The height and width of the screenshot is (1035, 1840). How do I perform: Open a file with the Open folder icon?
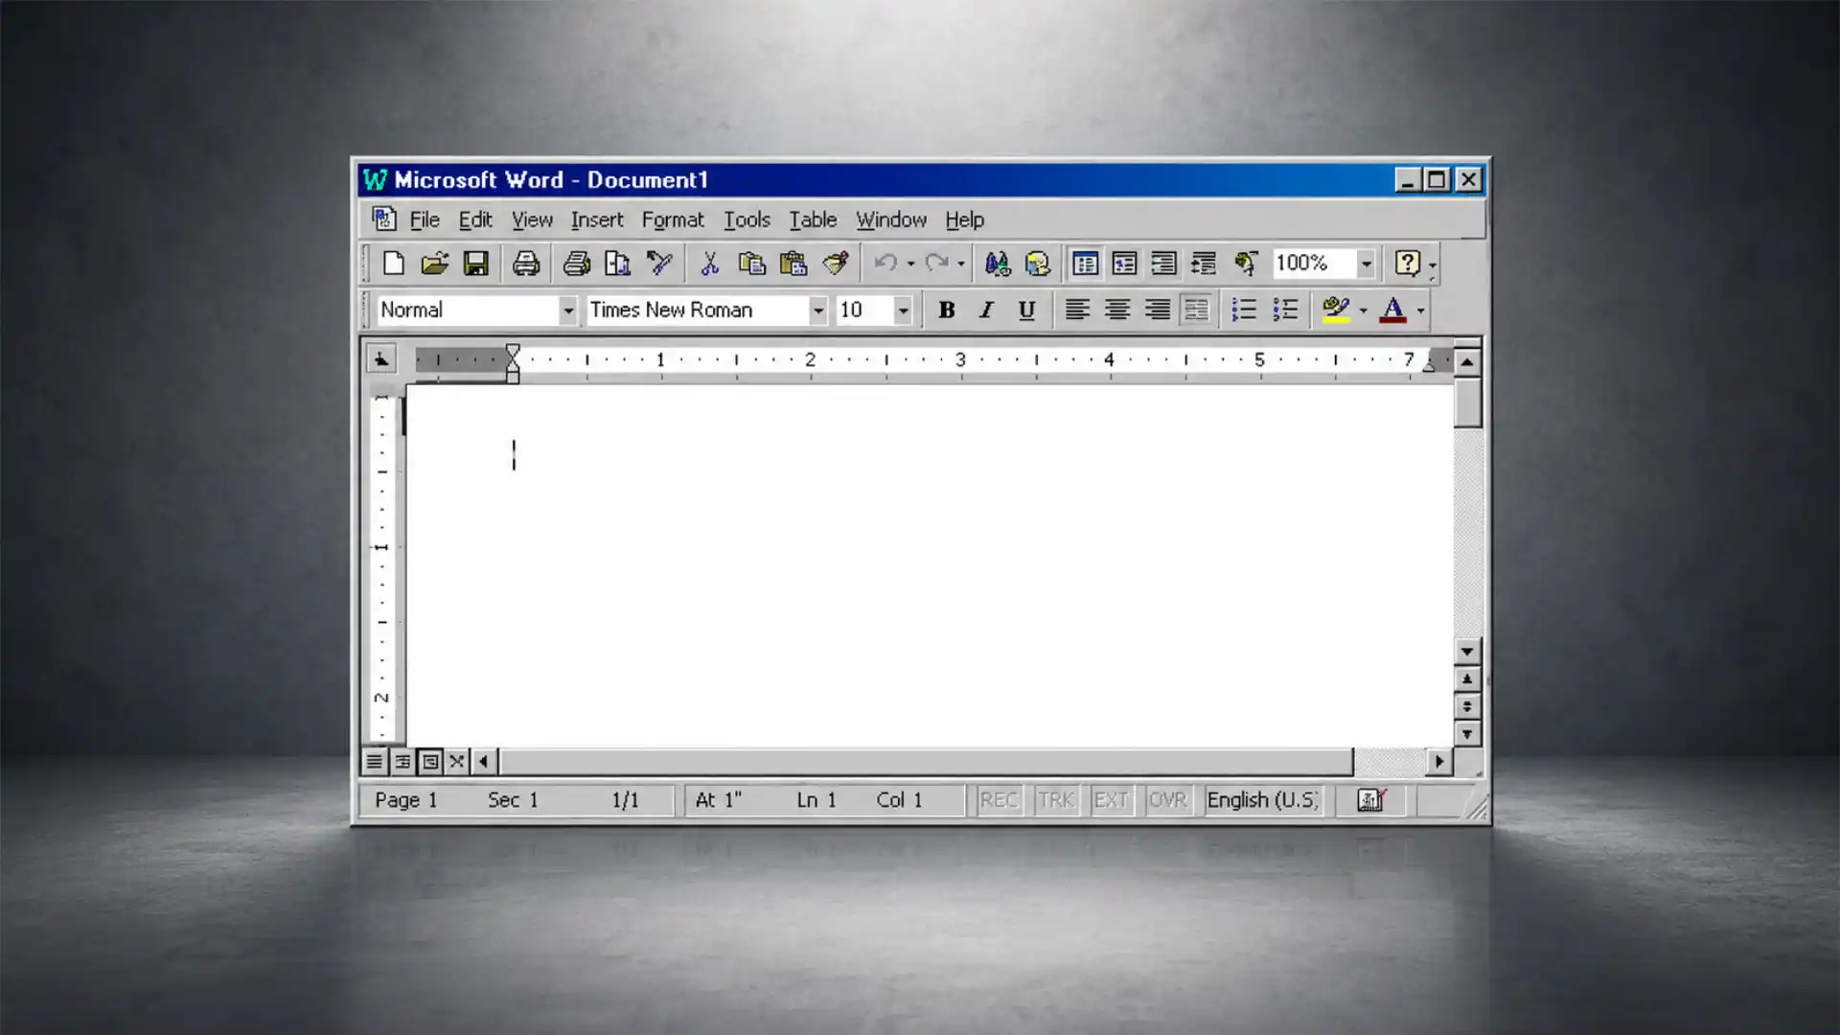coord(435,264)
